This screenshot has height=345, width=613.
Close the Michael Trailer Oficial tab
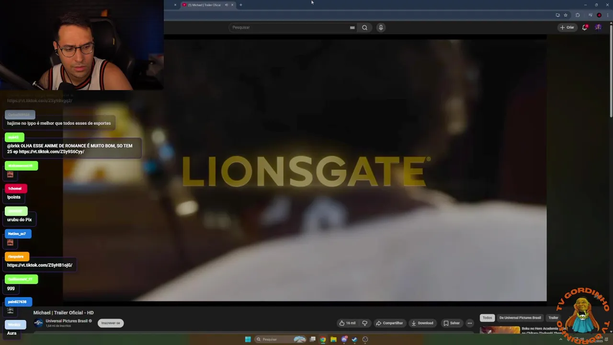pyautogui.click(x=232, y=5)
